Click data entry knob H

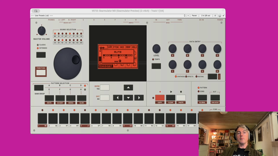[x=217, y=65]
